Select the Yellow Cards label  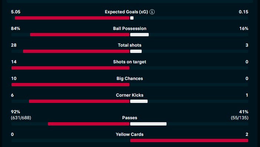pos(130,134)
